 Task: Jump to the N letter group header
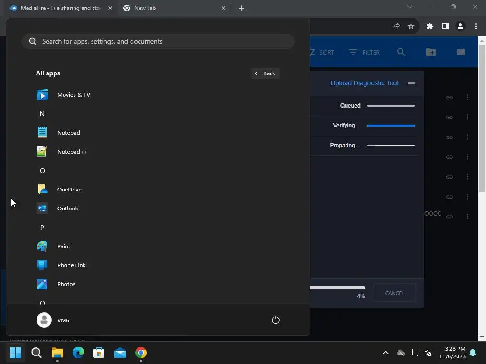coord(42,114)
